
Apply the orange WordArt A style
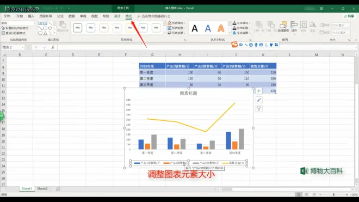(x=221, y=28)
